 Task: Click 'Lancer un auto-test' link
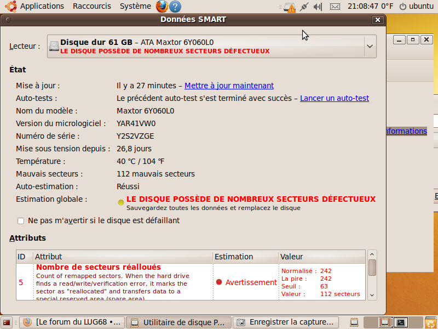point(334,98)
